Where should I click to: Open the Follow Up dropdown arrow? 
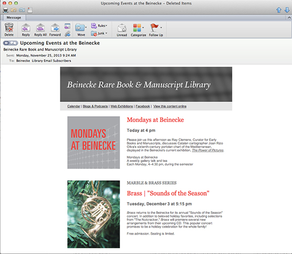click(x=161, y=28)
